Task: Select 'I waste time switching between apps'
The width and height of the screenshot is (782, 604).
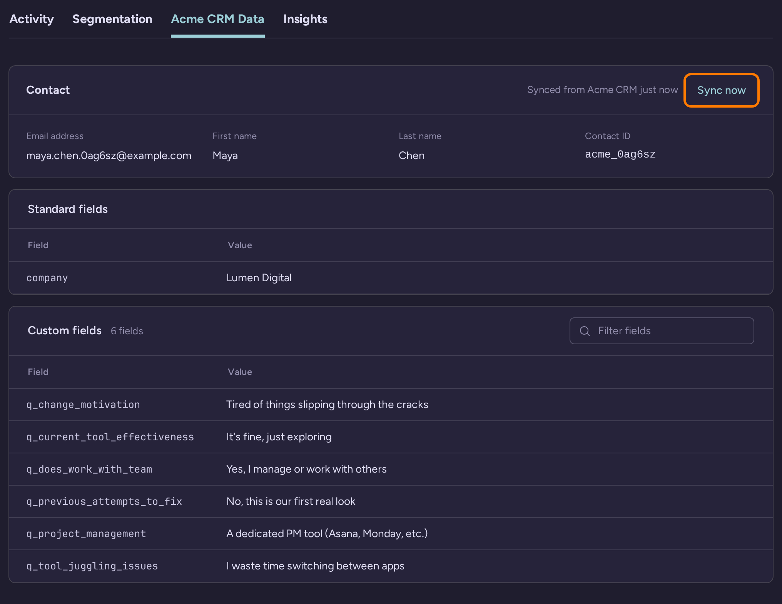Action: click(x=315, y=566)
